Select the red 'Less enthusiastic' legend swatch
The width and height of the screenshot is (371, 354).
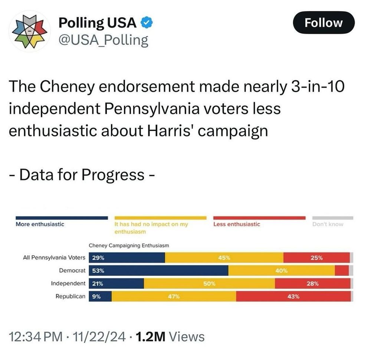tap(260, 217)
